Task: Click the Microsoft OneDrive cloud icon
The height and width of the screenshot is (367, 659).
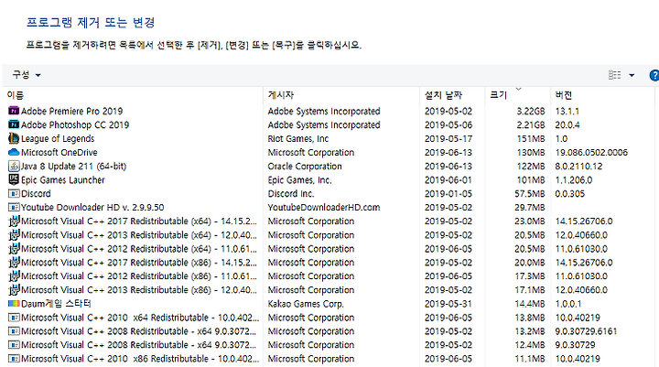Action: coord(14,152)
